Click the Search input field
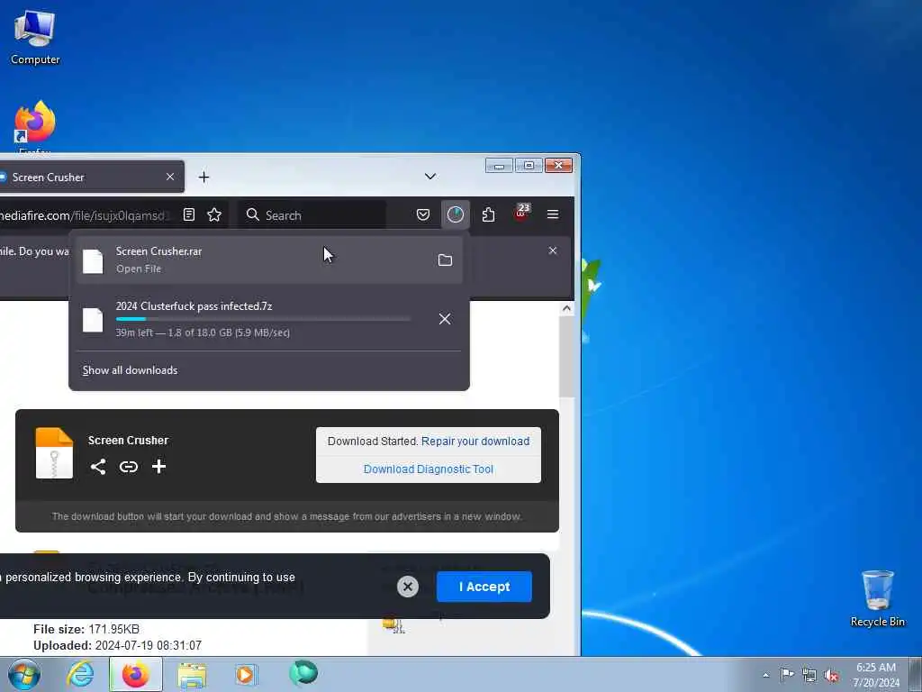The image size is (922, 692). click(x=312, y=214)
